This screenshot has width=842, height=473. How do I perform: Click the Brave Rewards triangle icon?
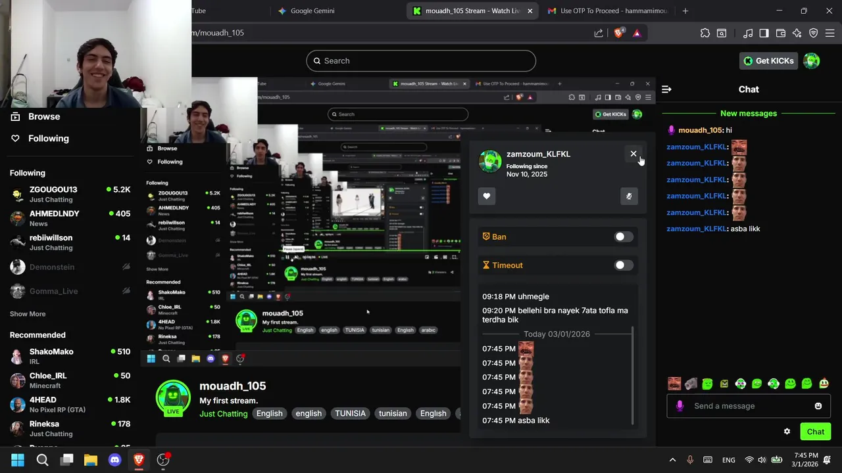click(x=637, y=33)
